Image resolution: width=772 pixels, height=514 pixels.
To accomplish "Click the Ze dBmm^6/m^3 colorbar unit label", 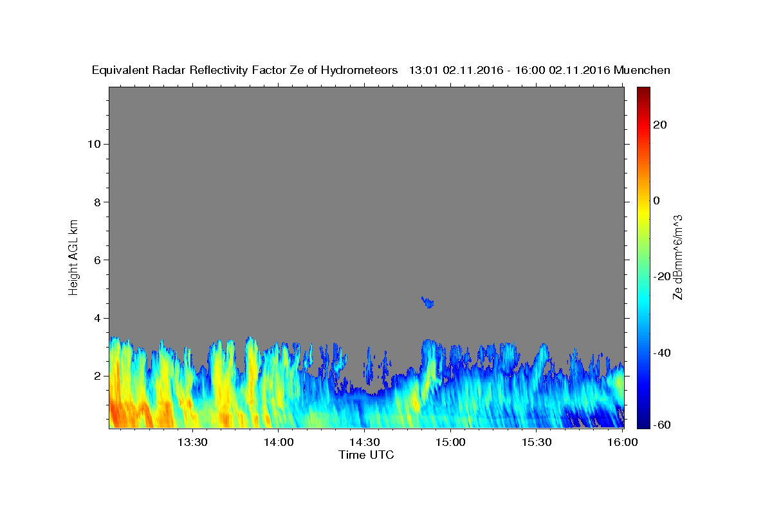I will click(x=677, y=257).
